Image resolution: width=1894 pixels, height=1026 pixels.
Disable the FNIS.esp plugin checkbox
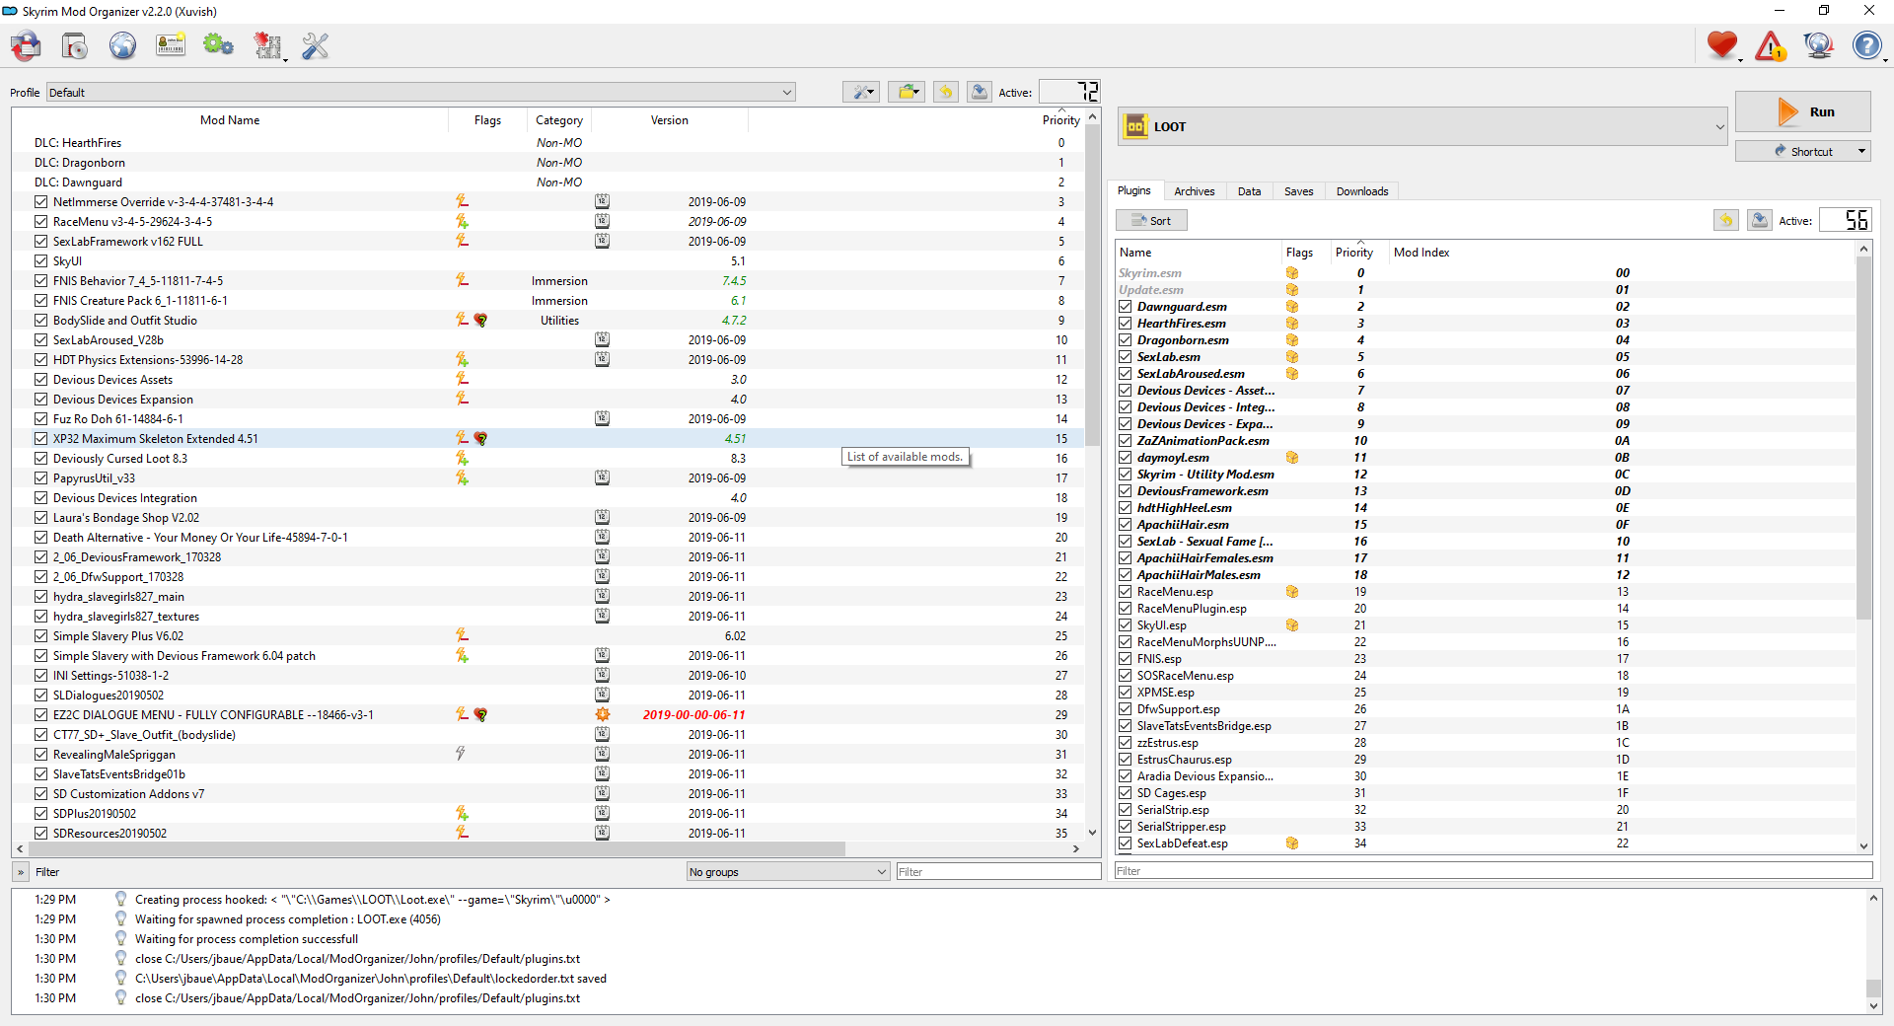(1125, 659)
